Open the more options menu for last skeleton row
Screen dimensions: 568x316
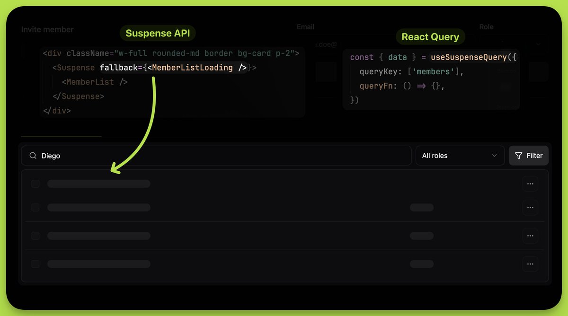coord(530,264)
